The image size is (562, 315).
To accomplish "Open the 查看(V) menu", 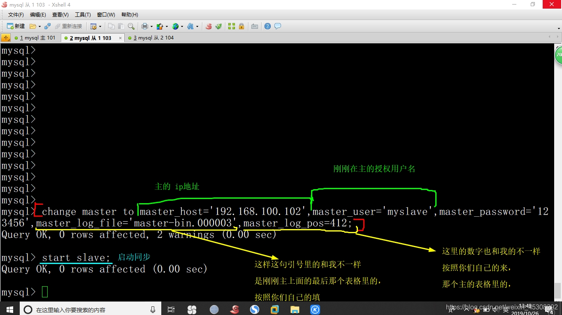I will pos(60,15).
